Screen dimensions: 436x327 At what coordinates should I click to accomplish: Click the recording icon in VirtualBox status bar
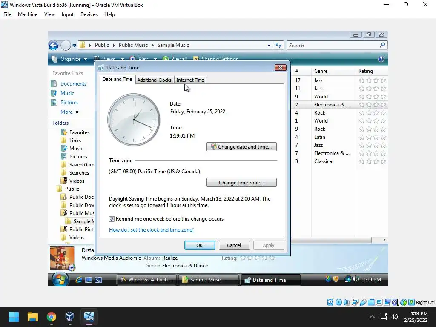(387, 302)
